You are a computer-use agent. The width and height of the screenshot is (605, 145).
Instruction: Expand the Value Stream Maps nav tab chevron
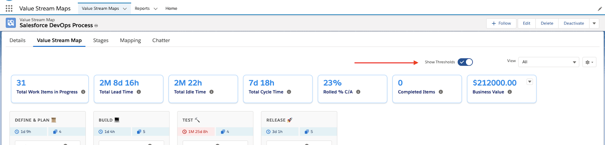[125, 9]
